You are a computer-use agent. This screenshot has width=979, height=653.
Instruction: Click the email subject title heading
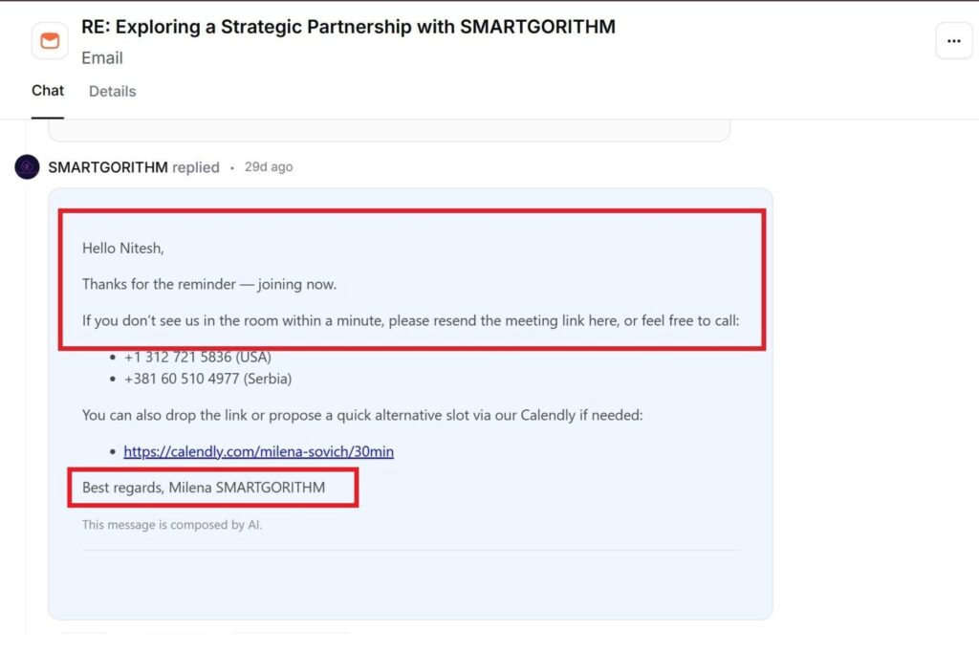point(348,27)
